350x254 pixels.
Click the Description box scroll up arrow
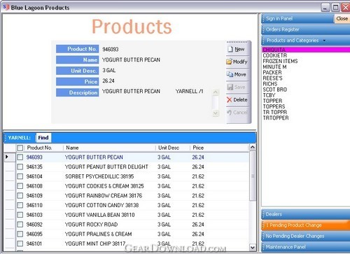pos(216,92)
